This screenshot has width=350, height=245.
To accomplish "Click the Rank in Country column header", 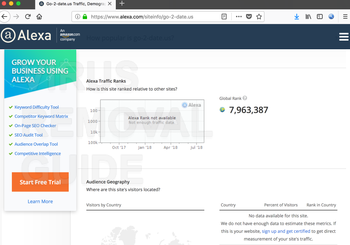I will tap(321, 205).
